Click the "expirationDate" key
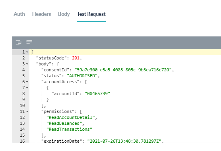The image size is (221, 151). pyautogui.click(x=62, y=141)
